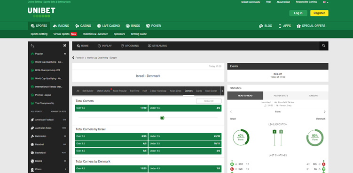Click the football icon next to UEFA Championship U21

click(32, 70)
